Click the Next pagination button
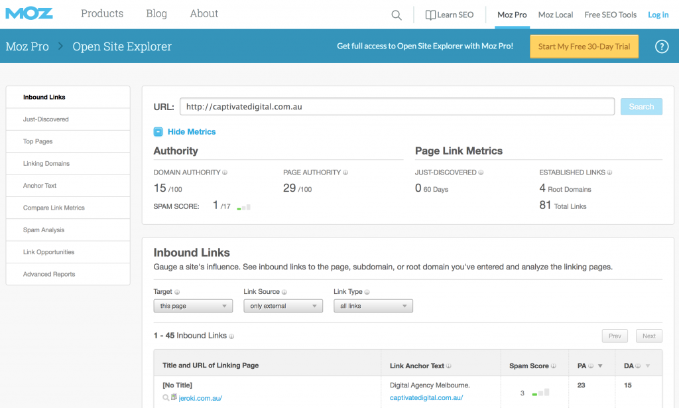The image size is (679, 408). coord(649,336)
